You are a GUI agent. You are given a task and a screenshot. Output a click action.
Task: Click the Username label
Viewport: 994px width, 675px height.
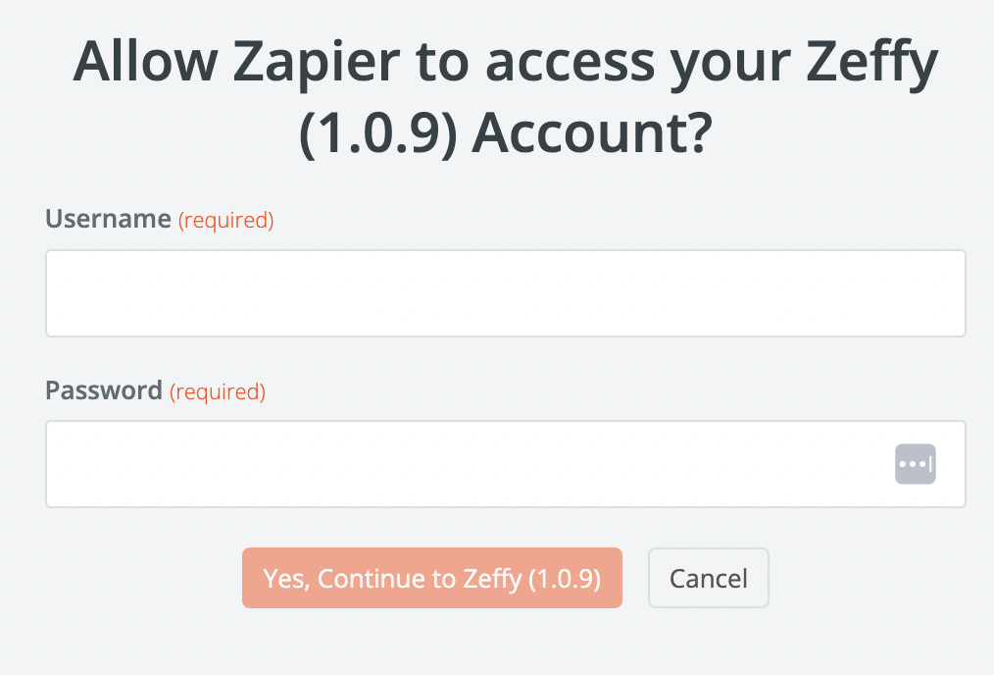click(108, 219)
